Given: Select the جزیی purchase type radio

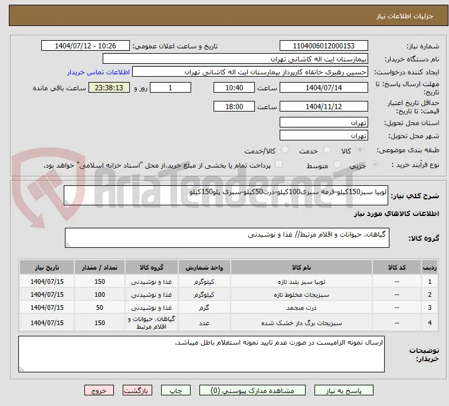Looking at the screenshot, I should coord(375,165).
